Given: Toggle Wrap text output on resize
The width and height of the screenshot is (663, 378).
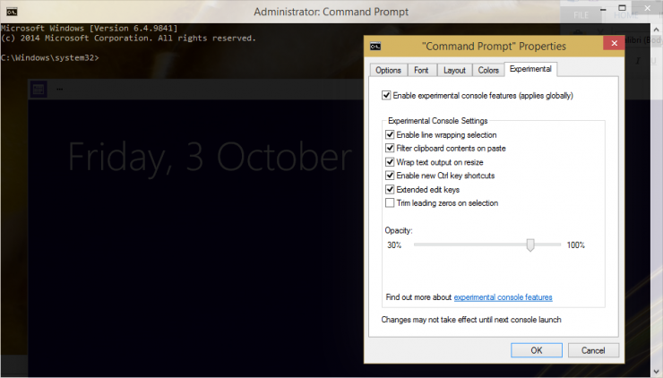Looking at the screenshot, I should 390,162.
